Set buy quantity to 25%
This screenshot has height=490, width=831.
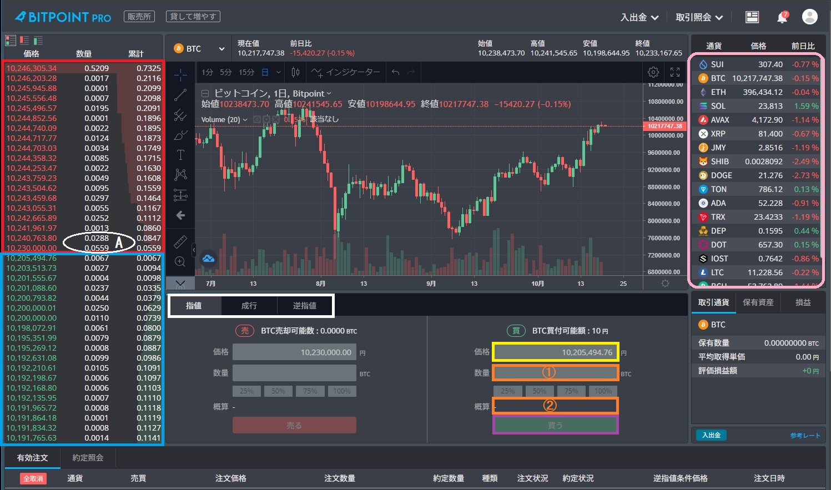point(507,391)
